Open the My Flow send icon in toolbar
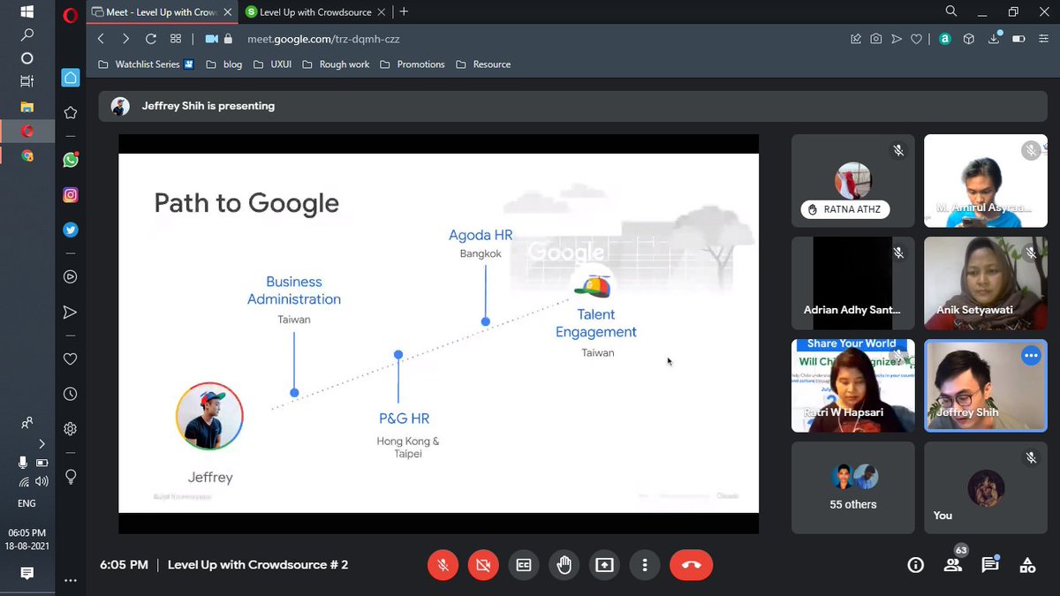 click(x=897, y=39)
